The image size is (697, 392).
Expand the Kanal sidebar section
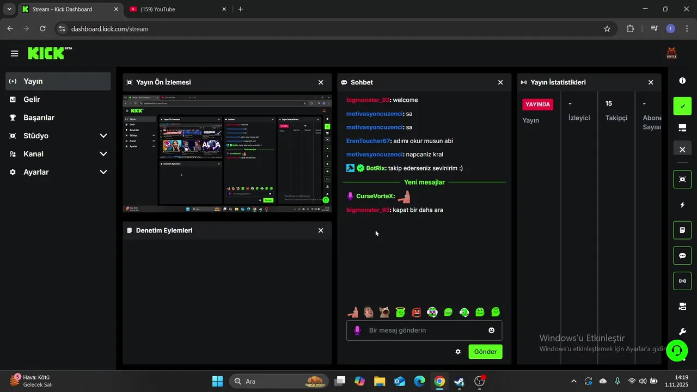click(58, 154)
